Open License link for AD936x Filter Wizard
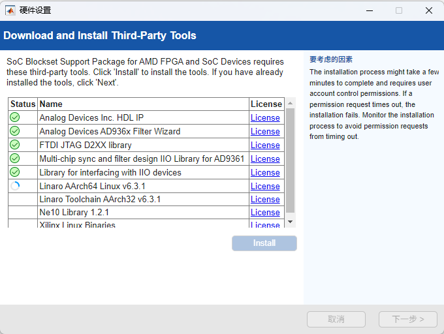This screenshot has height=334, width=444. point(265,132)
